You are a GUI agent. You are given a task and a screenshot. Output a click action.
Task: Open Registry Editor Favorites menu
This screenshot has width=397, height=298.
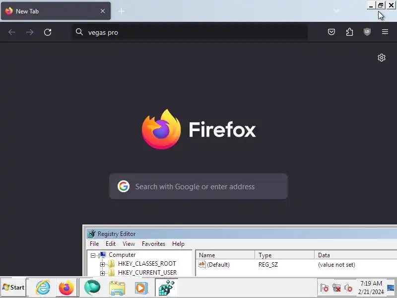153,244
